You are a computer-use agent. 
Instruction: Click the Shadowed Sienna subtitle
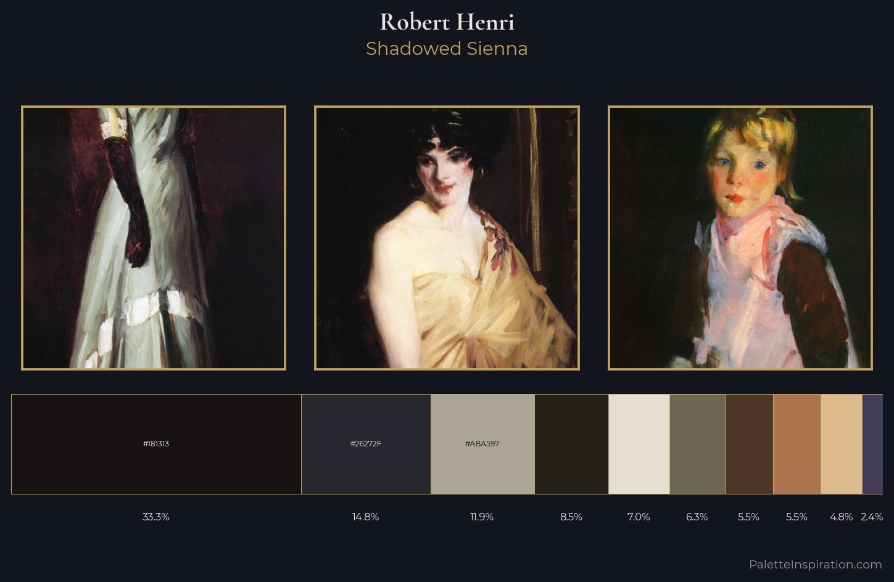pyautogui.click(x=447, y=49)
